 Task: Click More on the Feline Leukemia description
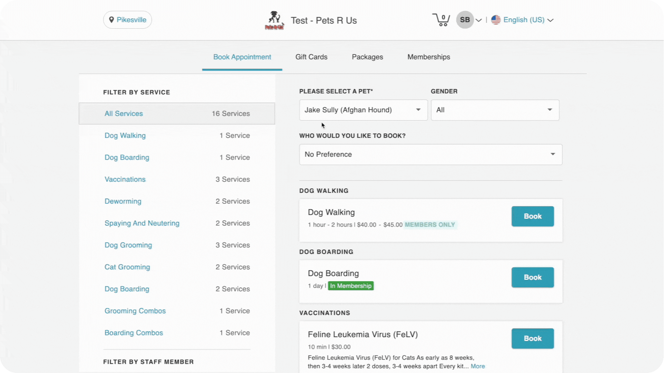pos(478,366)
